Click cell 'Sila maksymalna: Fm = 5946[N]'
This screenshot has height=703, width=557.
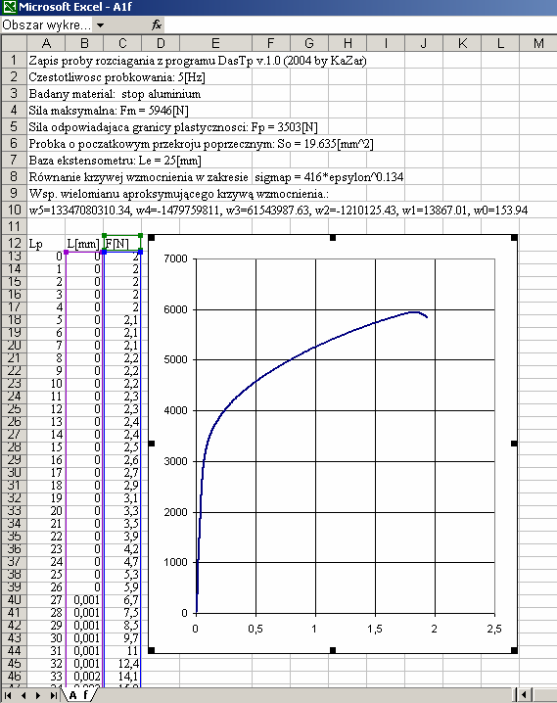[109, 111]
